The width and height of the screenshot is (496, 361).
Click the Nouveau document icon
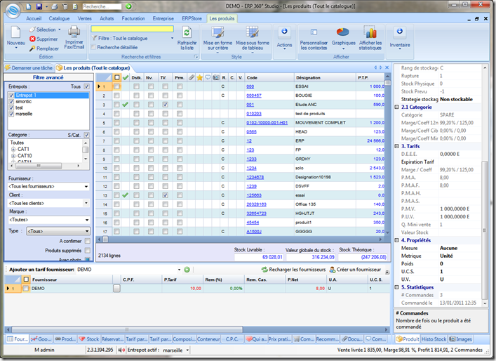(x=15, y=32)
